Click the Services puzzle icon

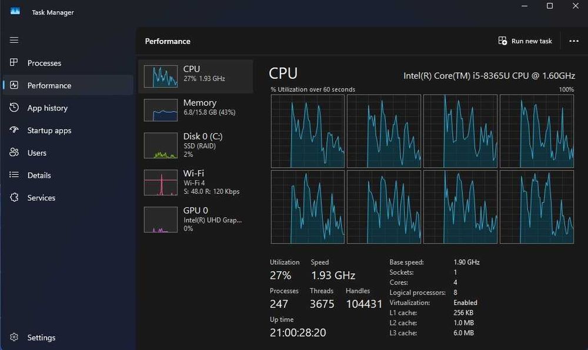[x=14, y=198]
